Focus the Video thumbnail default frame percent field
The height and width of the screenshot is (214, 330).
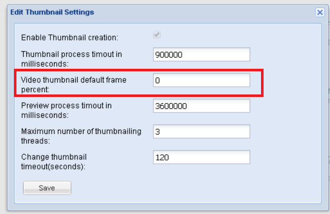201,80
